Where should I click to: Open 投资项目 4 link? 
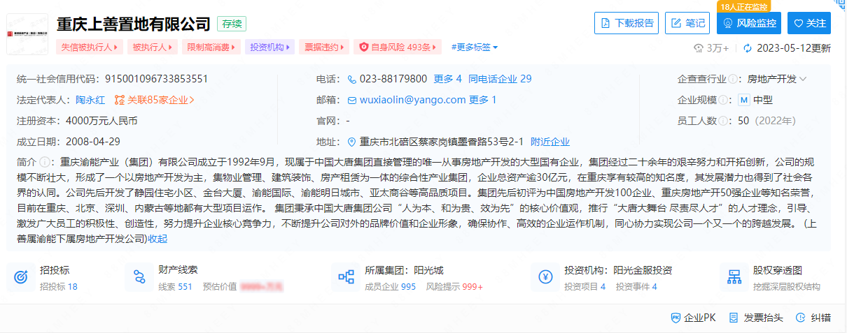584,286
